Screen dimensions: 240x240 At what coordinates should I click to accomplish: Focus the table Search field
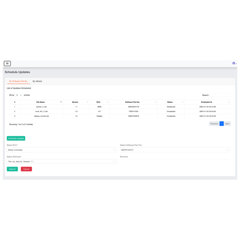tap(220, 95)
